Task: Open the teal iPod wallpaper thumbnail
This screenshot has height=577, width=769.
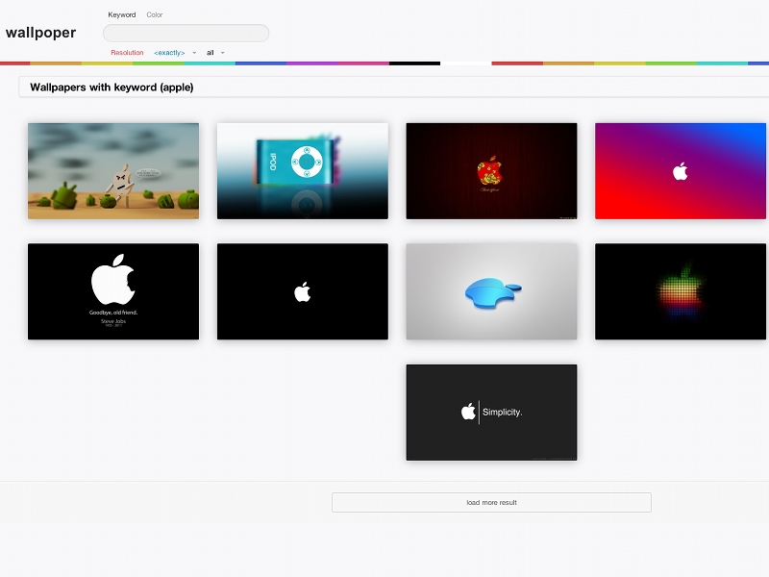Action: [x=302, y=171]
